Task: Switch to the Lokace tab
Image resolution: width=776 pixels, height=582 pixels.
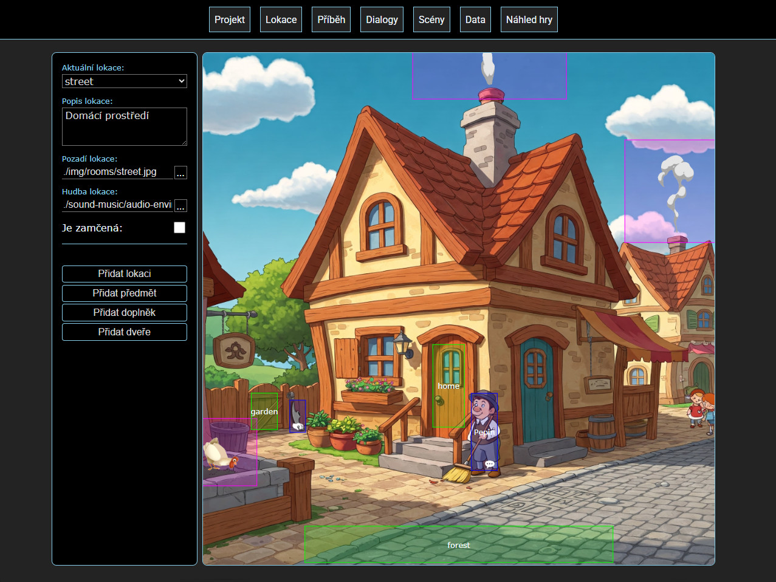Action: (280, 19)
